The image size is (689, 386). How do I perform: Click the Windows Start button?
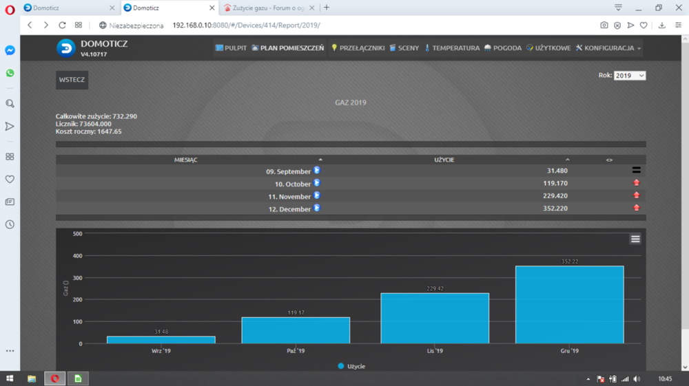coord(10,378)
